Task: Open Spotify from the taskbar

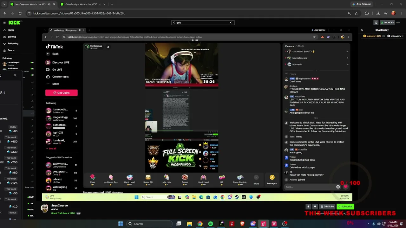Action: (211, 224)
